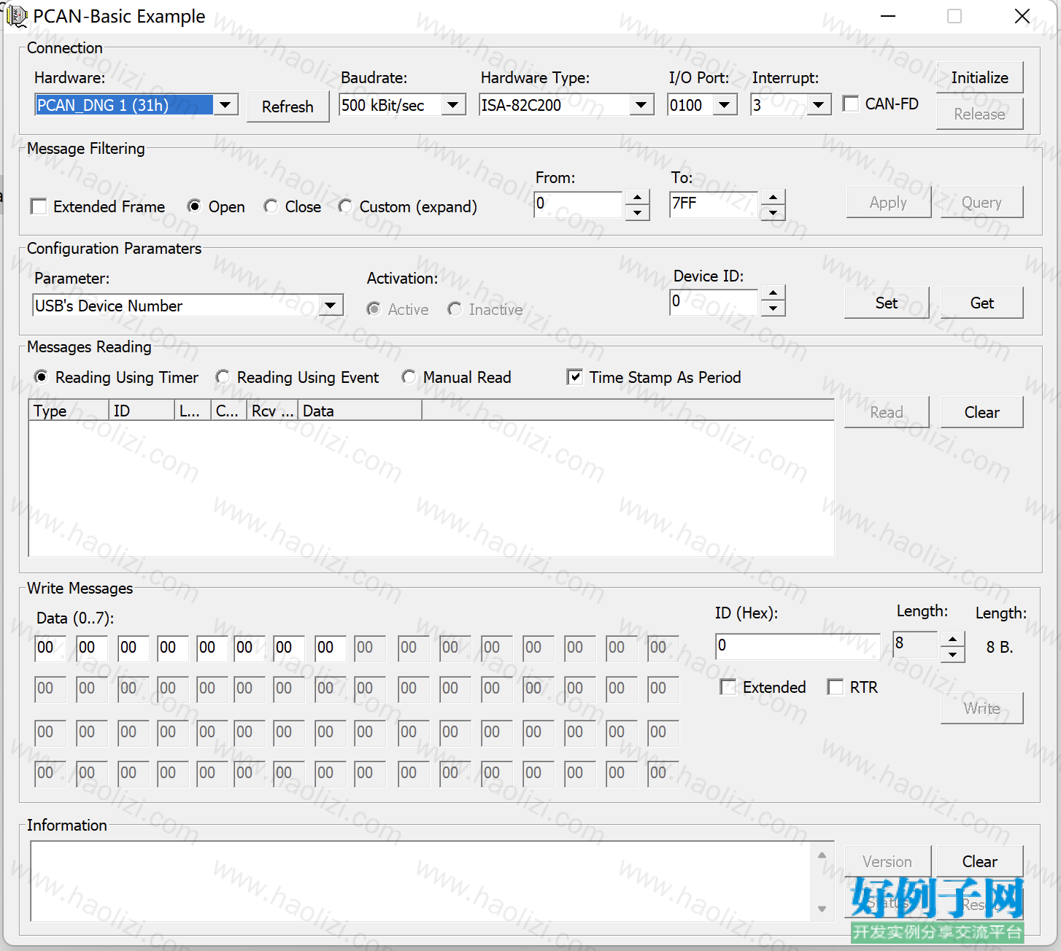The height and width of the screenshot is (951, 1061).
Task: Click the L... column header
Action: pyautogui.click(x=193, y=411)
